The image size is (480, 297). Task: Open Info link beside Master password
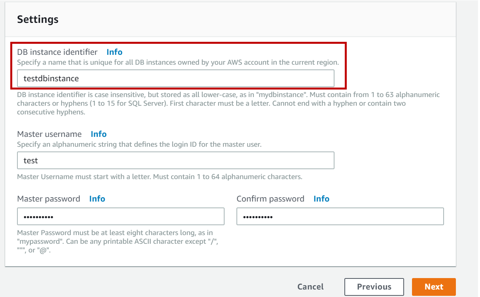click(97, 199)
